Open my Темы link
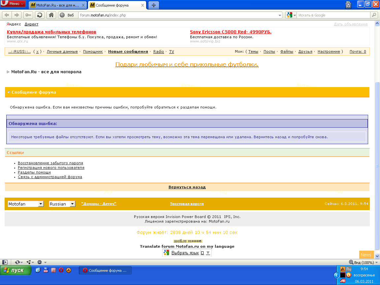The image size is (380, 285). (x=253, y=51)
